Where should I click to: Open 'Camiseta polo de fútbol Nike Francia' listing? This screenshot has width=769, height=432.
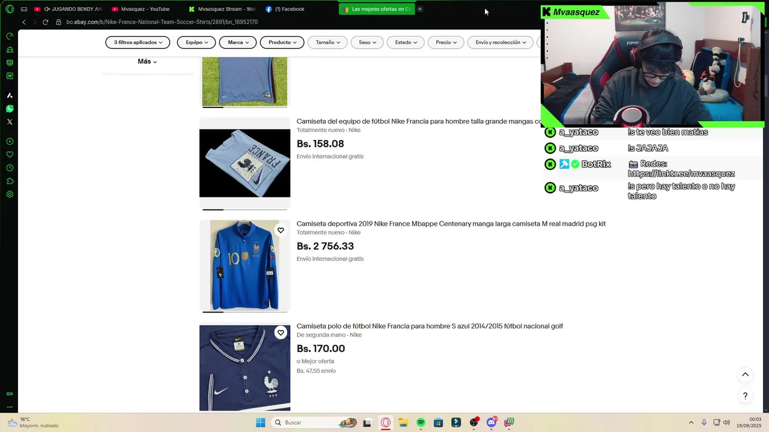pos(430,326)
